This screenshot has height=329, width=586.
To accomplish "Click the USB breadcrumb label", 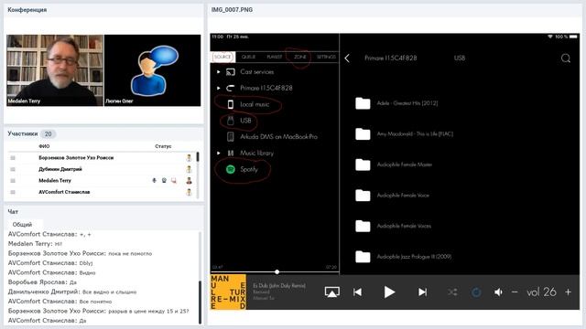I will [460, 58].
